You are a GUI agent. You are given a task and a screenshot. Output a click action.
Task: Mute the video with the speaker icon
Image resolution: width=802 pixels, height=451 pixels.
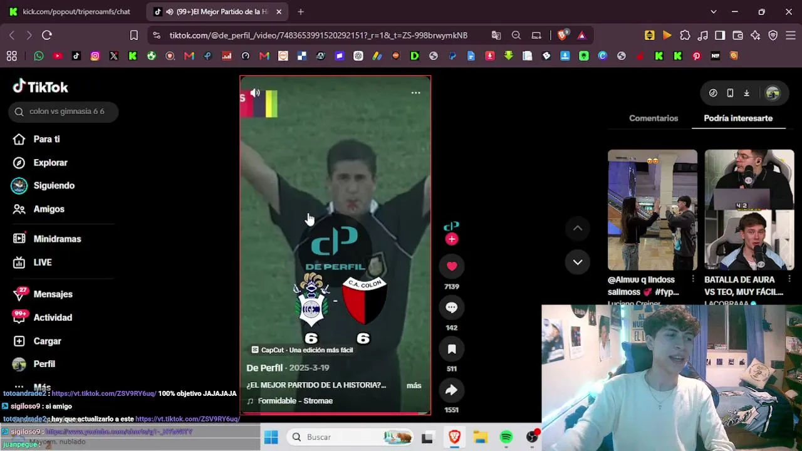255,93
